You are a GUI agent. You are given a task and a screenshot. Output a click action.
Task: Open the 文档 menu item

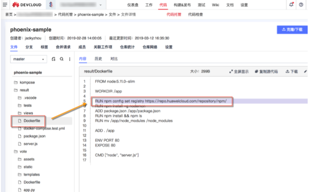[230, 5]
